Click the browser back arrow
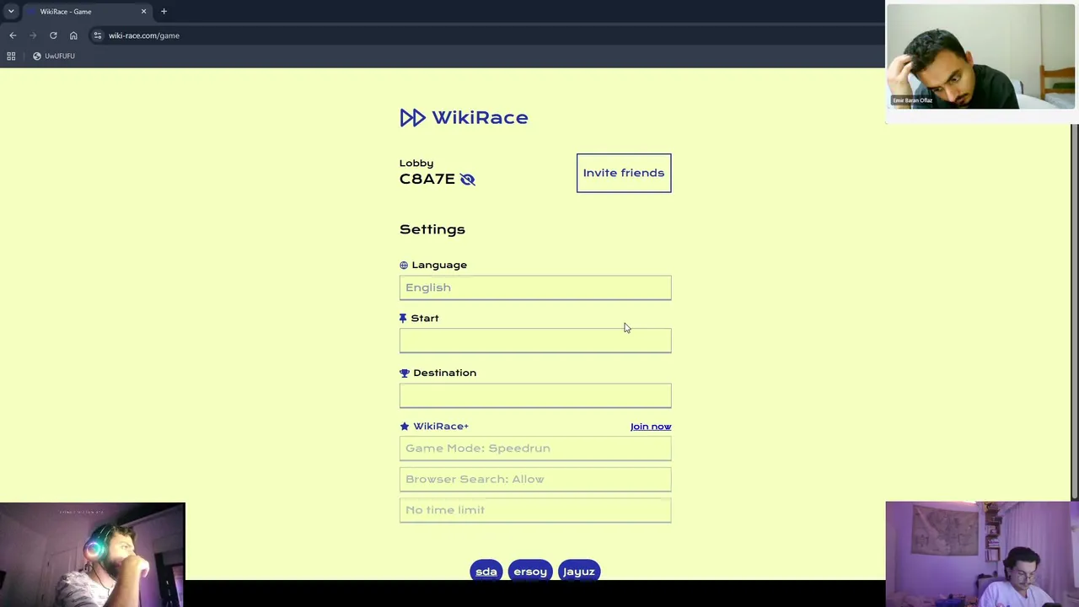1079x607 pixels. [13, 35]
